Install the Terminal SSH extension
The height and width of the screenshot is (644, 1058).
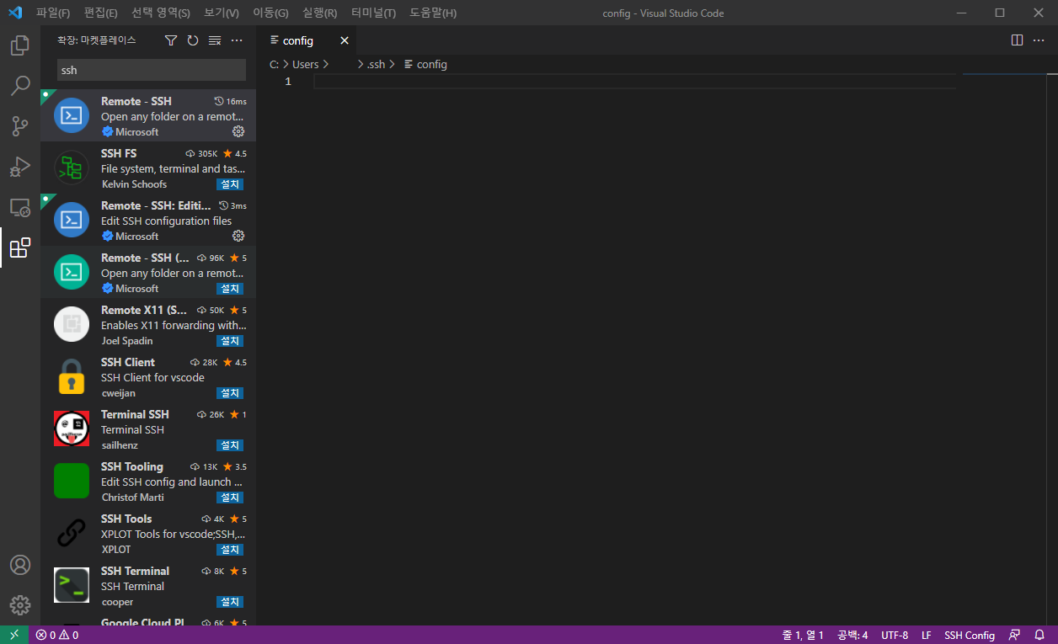click(230, 445)
